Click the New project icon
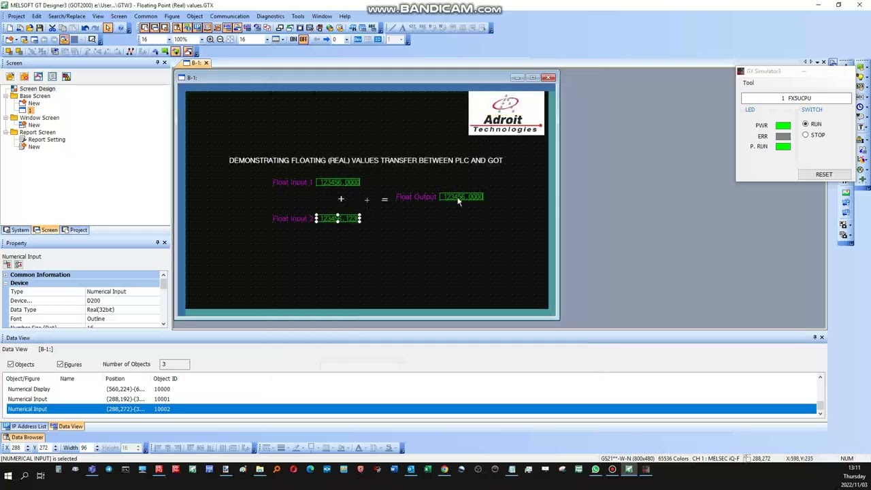 10,28
